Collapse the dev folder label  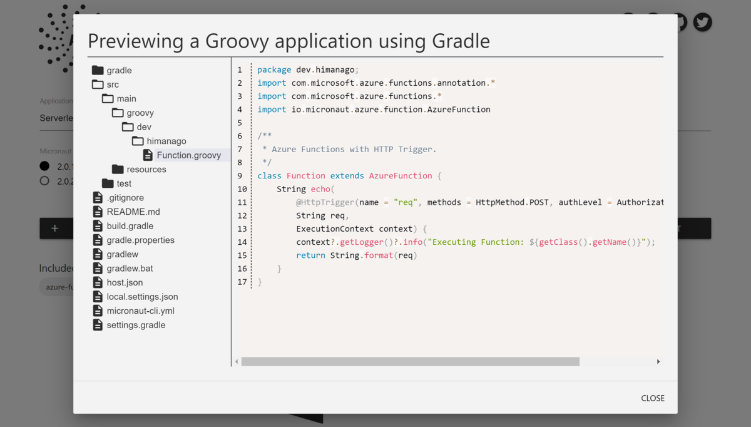(144, 127)
